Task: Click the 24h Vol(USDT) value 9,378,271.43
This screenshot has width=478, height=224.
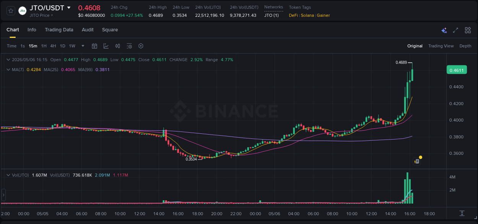Action: (x=243, y=15)
